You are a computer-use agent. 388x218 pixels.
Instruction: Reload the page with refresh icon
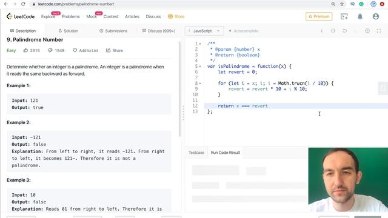point(23,4)
